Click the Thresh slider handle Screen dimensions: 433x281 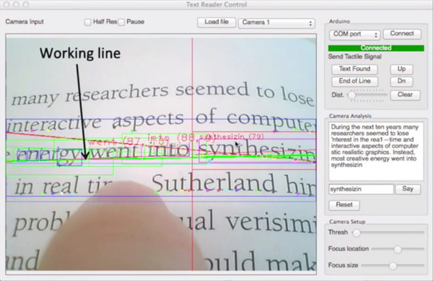tap(357, 232)
